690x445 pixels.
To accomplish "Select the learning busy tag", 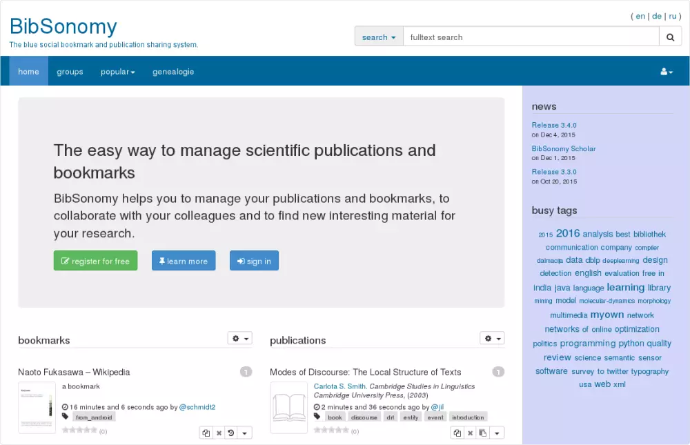I will [x=625, y=288].
